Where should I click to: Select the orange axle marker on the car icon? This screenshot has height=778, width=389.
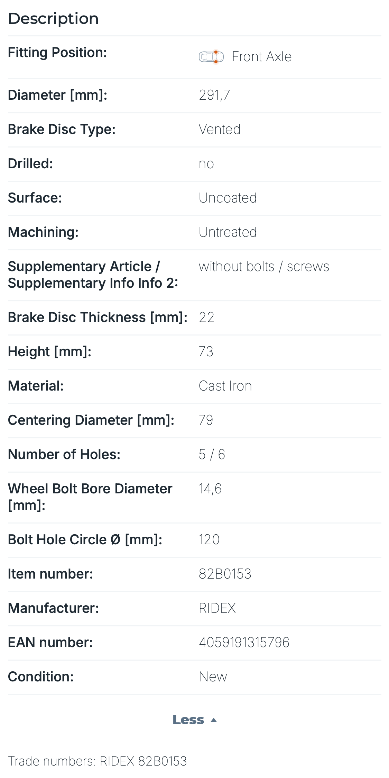tap(216, 52)
